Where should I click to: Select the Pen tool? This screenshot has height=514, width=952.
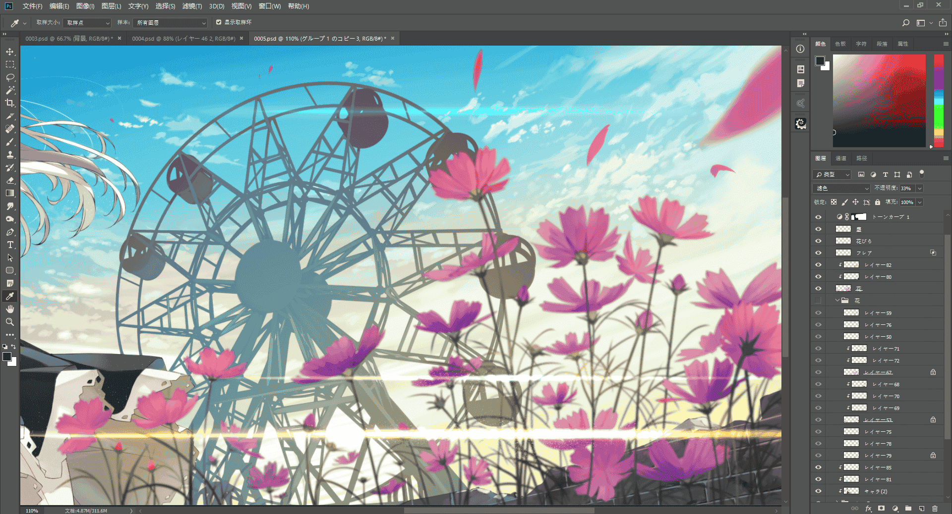pos(10,232)
